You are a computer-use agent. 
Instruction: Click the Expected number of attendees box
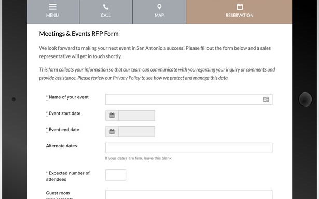tap(116, 175)
